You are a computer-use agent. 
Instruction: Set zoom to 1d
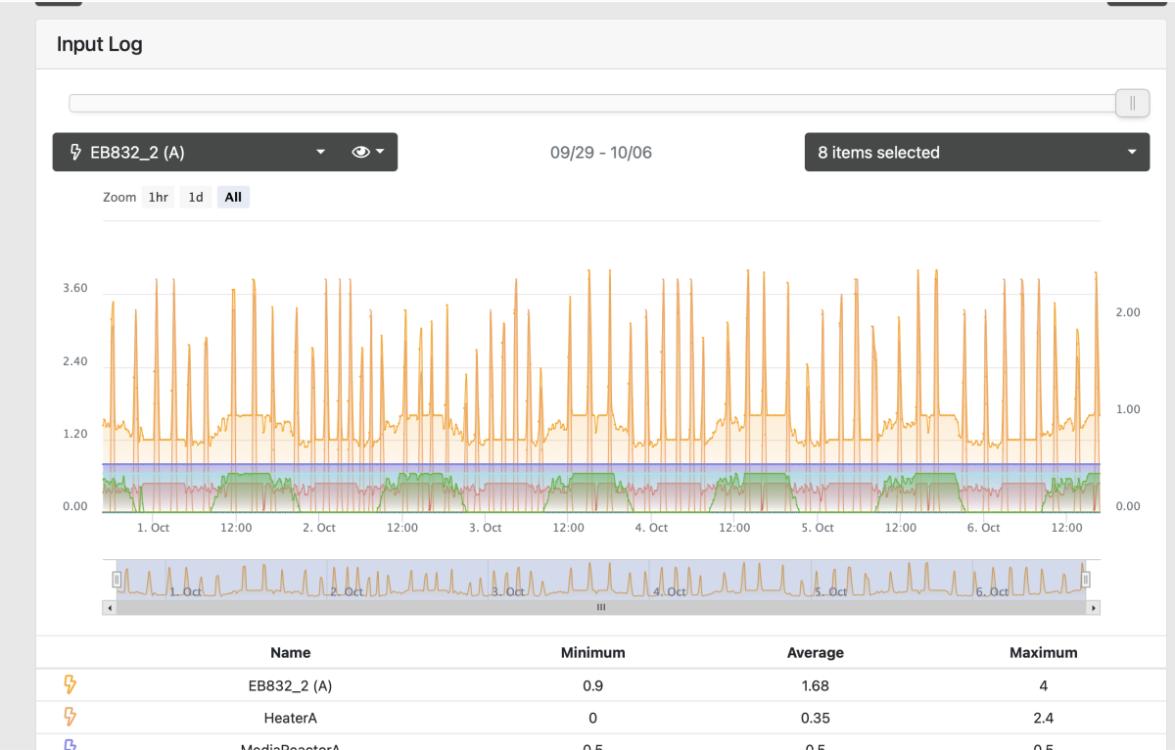pos(196,198)
